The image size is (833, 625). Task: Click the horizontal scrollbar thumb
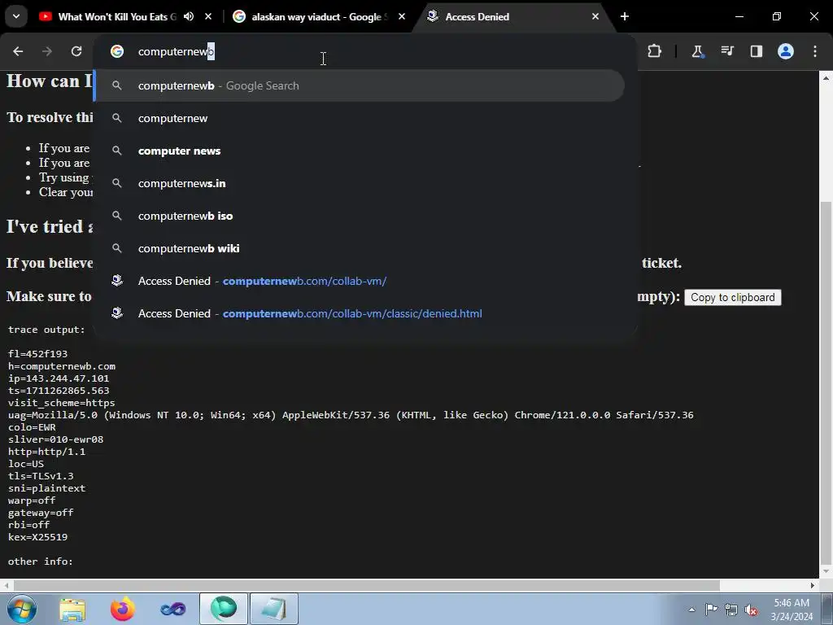(367, 585)
